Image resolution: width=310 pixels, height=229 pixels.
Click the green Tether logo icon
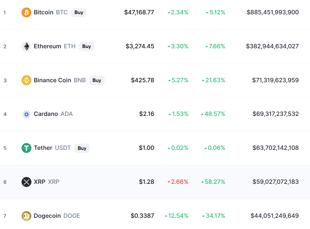26,148
